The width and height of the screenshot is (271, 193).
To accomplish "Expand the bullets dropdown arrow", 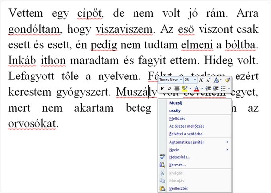I will tap(229, 89).
